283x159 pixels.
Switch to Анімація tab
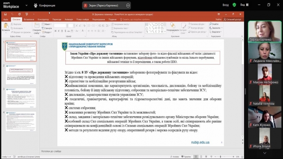(69, 19)
